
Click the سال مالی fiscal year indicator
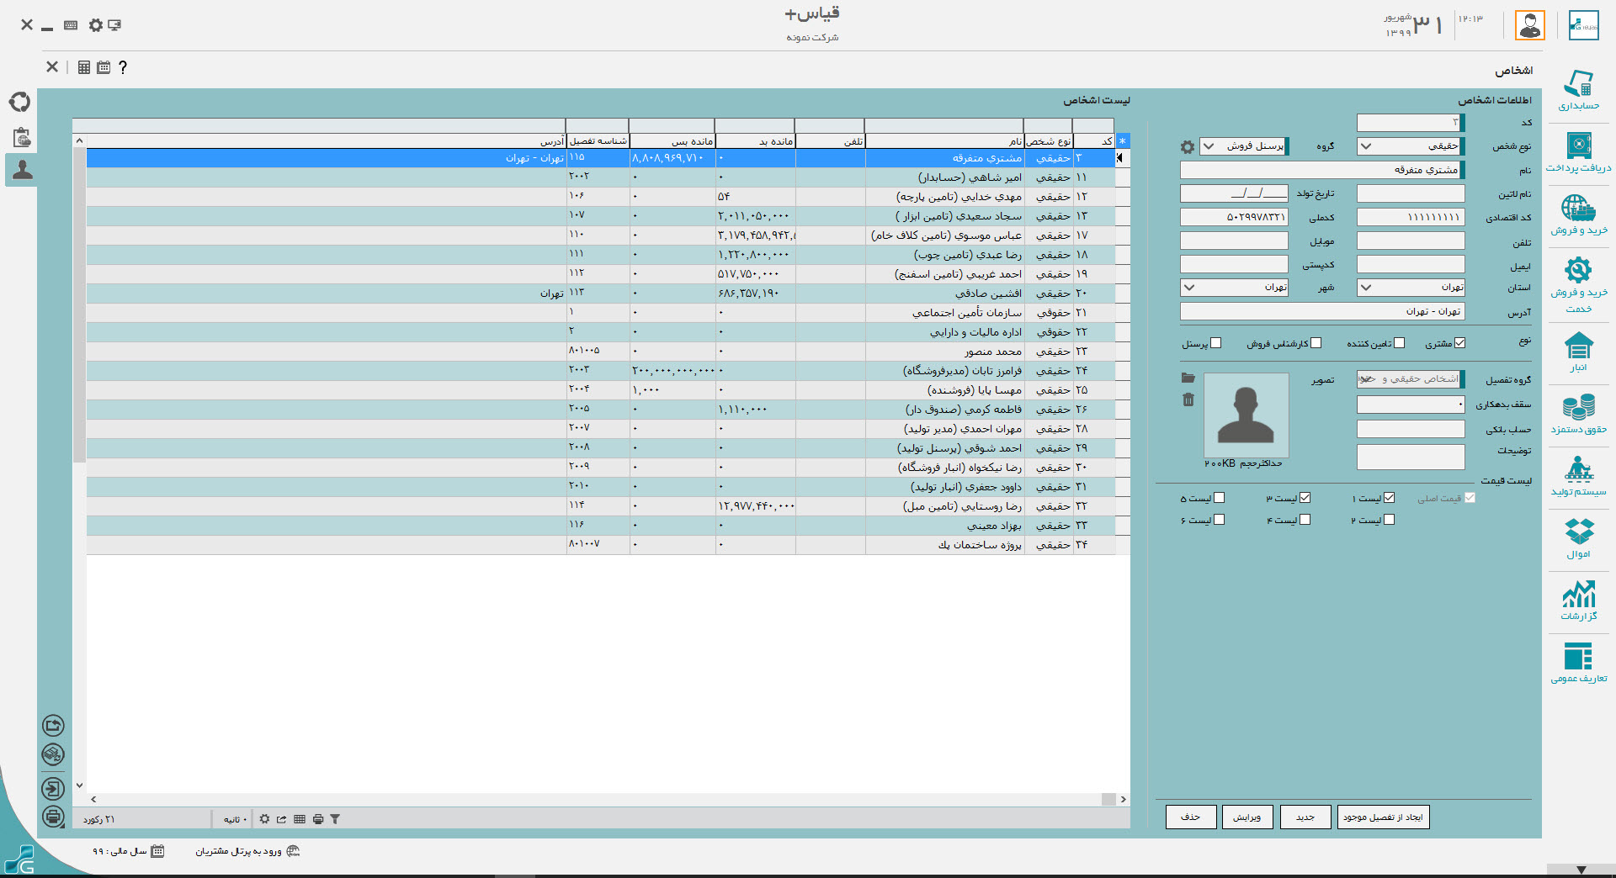pos(128,851)
